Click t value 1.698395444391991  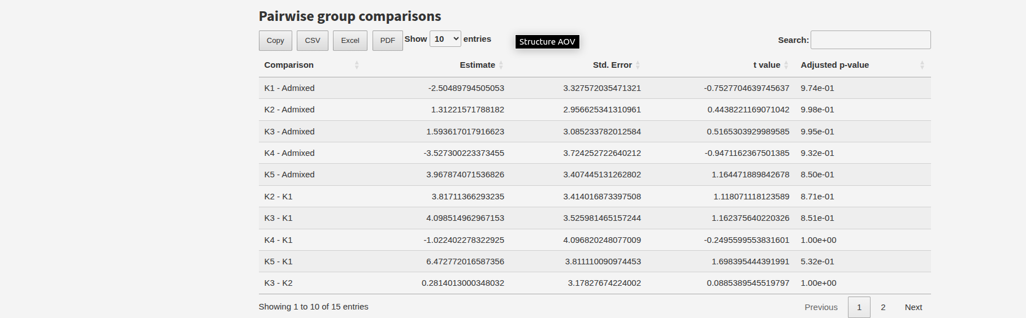751,262
